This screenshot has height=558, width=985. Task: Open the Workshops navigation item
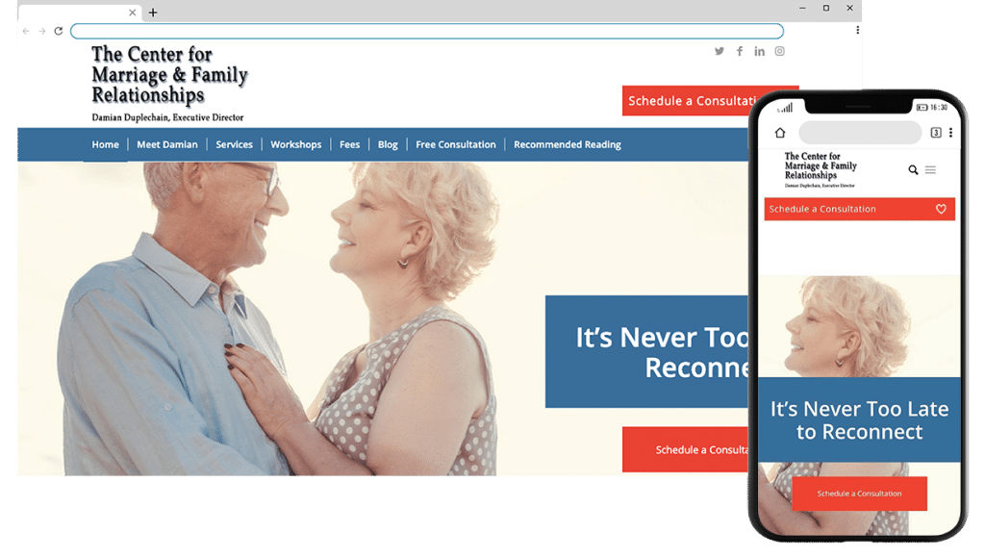[296, 144]
